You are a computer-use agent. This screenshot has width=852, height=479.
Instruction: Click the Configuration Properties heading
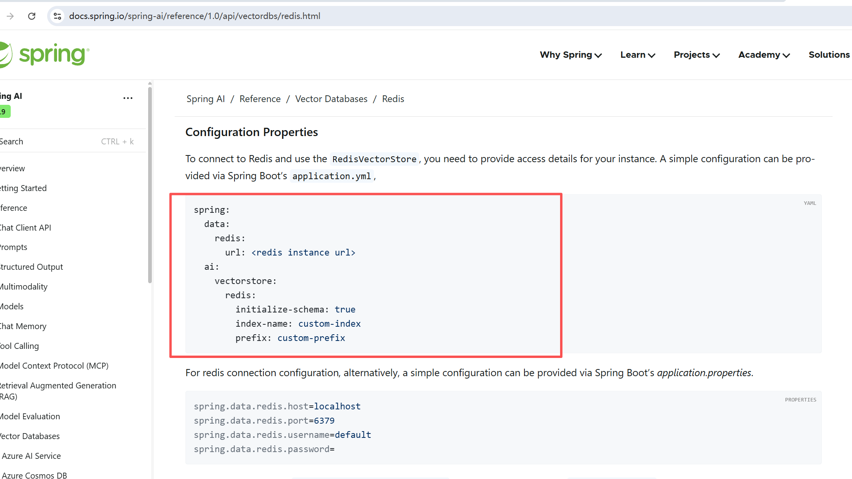252,132
